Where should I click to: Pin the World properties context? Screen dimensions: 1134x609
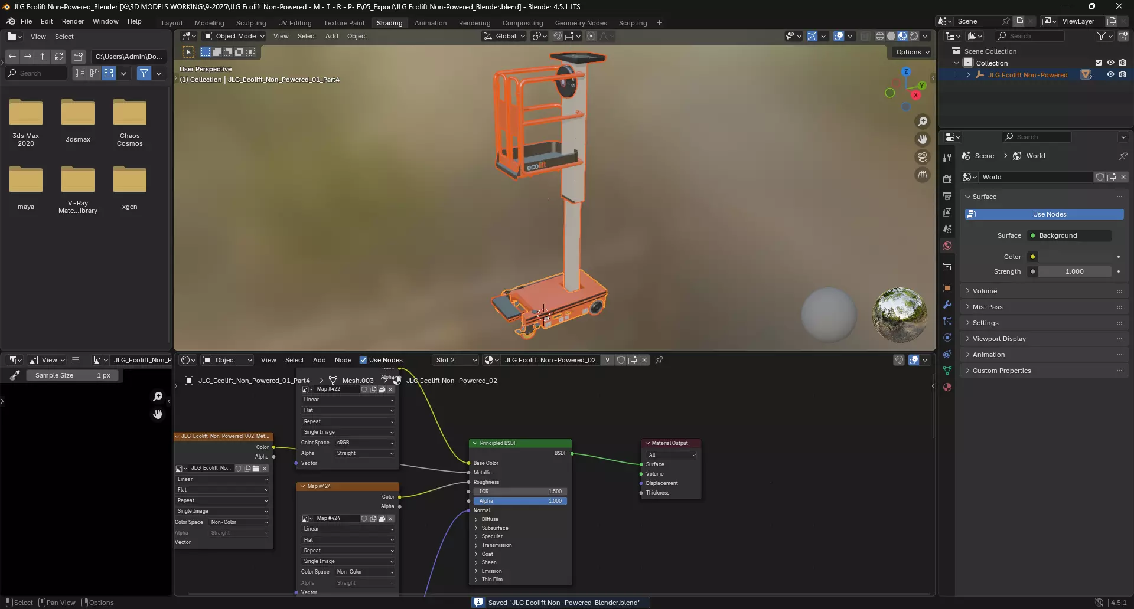click(x=1123, y=156)
